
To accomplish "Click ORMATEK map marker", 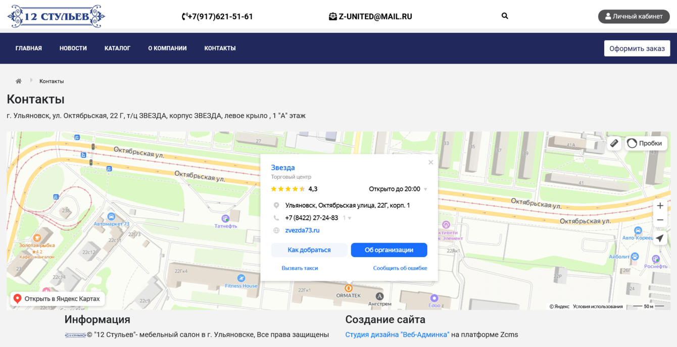I will [x=349, y=288].
